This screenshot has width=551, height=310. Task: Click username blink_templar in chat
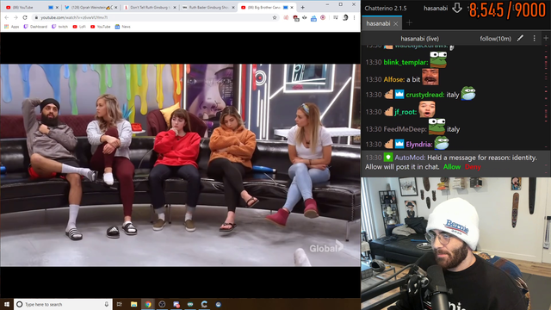click(406, 63)
